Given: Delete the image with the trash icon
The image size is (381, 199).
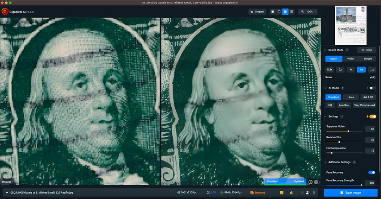Looking at the screenshot, I should [x=314, y=193].
